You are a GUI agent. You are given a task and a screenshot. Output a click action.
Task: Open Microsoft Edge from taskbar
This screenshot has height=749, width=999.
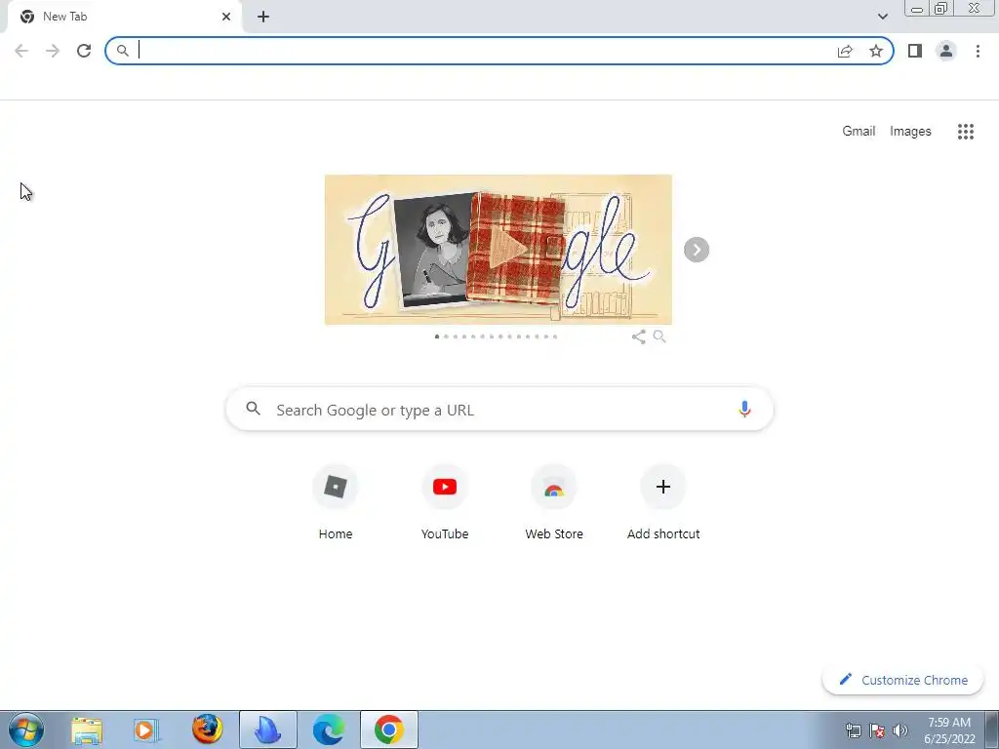click(x=328, y=729)
